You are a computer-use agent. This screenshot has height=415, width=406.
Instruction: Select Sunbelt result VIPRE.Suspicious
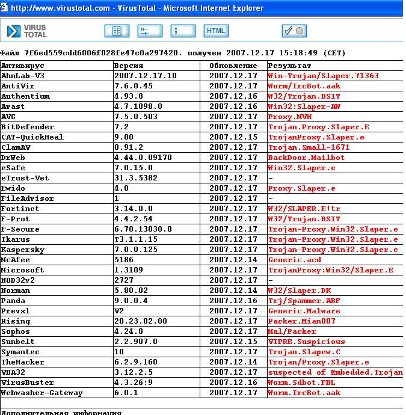click(306, 342)
